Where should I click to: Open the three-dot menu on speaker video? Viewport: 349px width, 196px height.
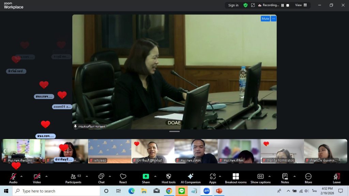[273, 19]
